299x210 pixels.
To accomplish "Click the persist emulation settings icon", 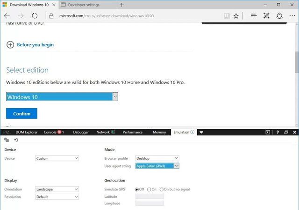I will [7, 140].
